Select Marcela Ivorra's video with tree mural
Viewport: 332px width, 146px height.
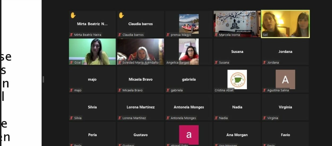point(237,24)
